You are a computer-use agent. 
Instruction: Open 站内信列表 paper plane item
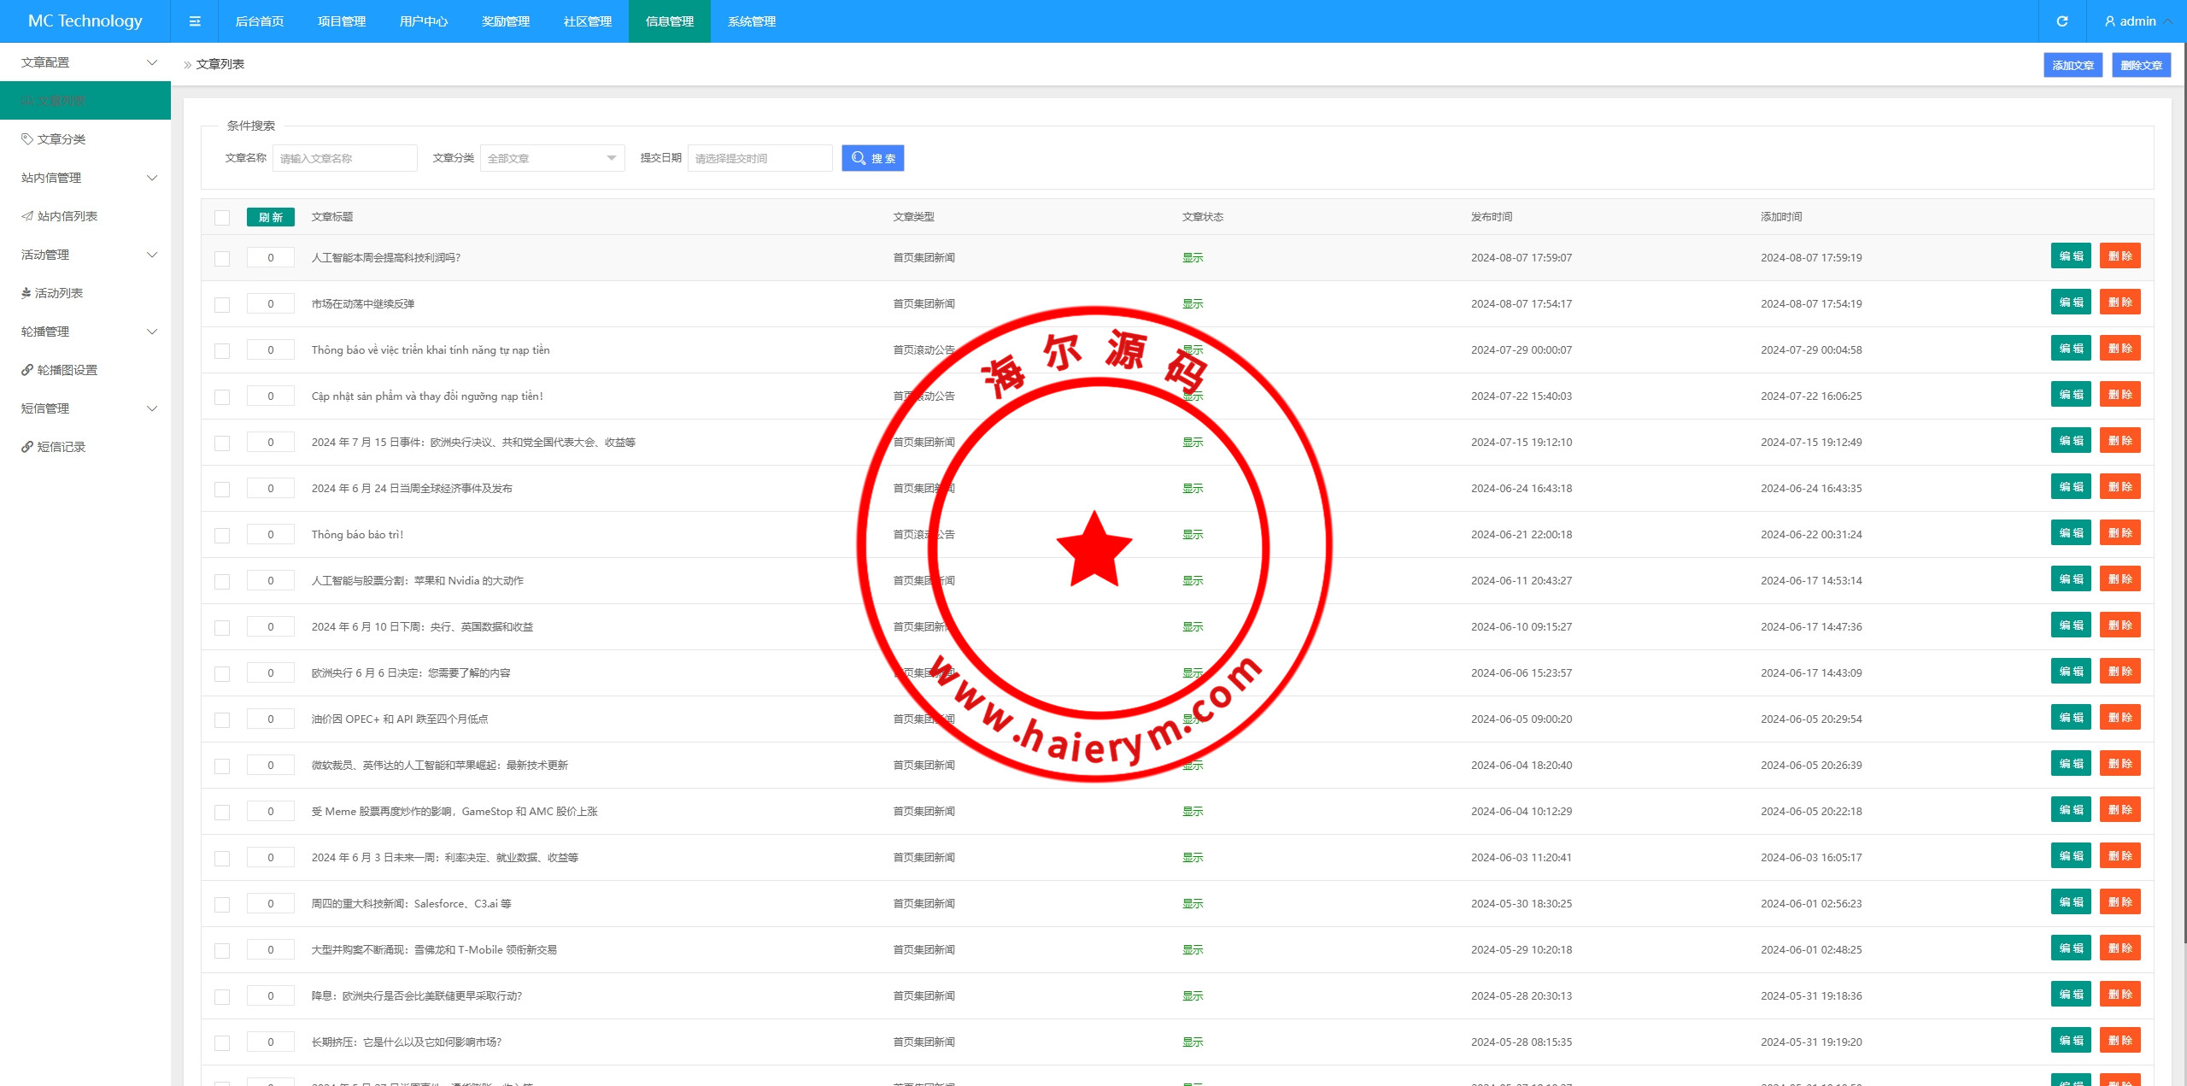(x=66, y=216)
